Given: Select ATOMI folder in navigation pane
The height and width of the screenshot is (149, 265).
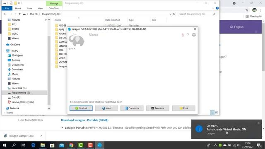Looking at the screenshot, I should (x=15, y=29).
